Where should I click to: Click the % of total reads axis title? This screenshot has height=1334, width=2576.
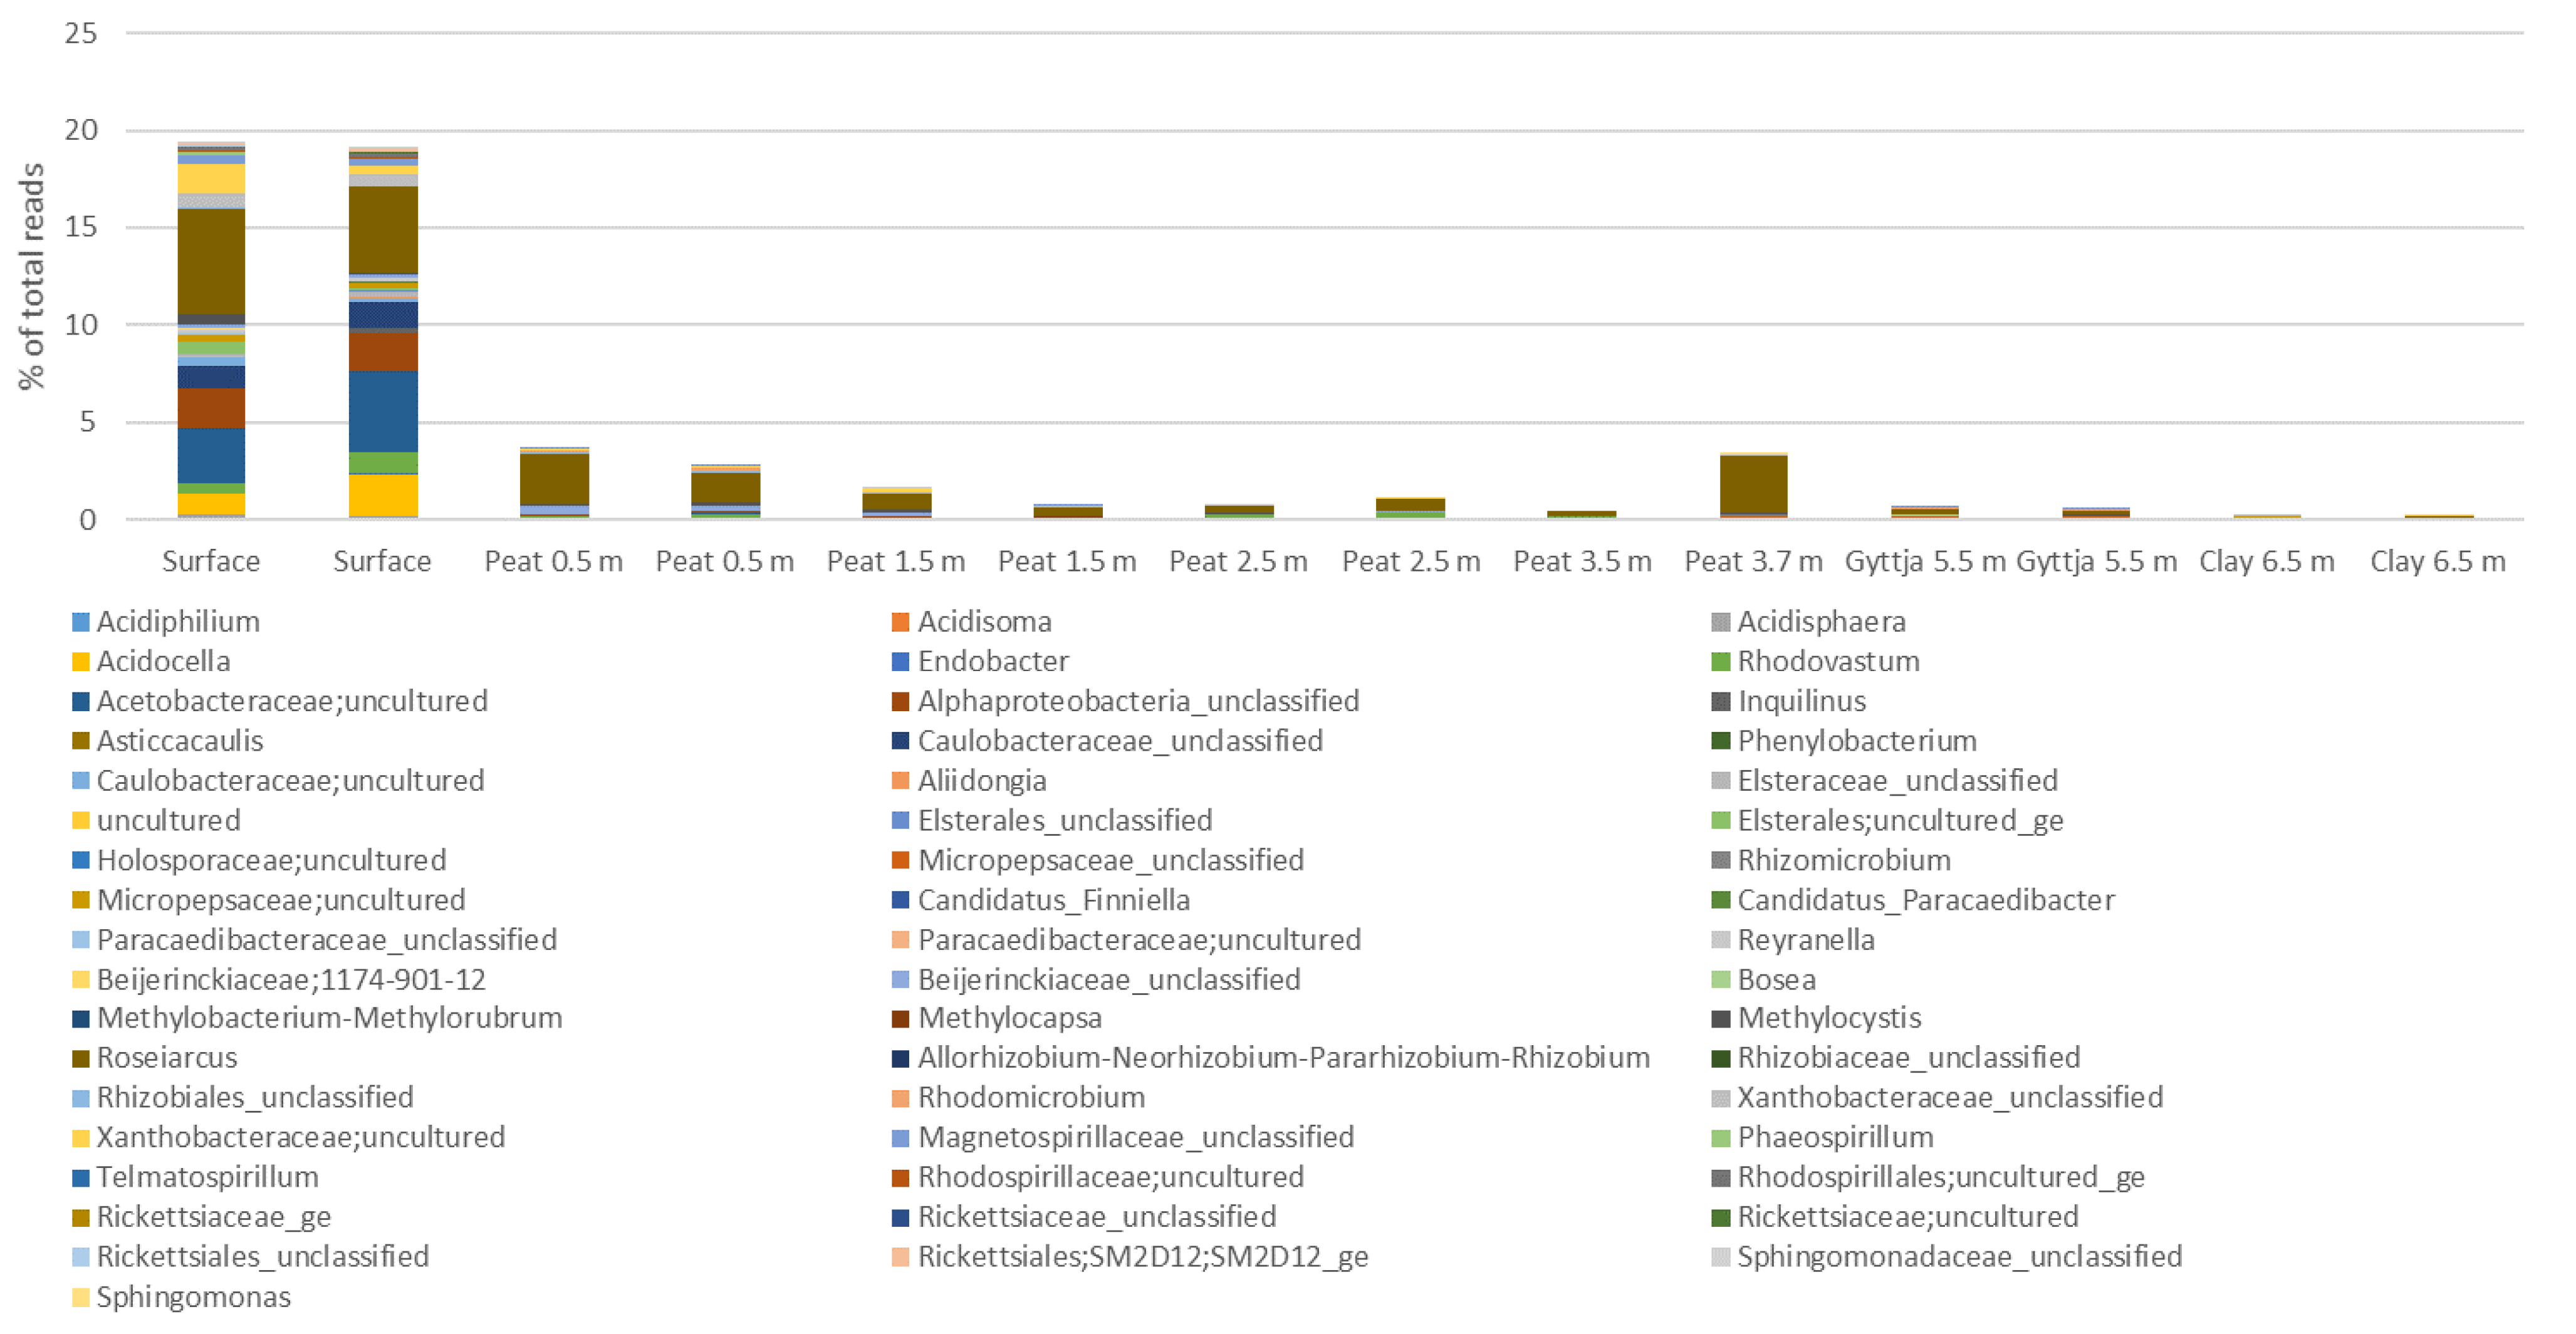pos(31,276)
